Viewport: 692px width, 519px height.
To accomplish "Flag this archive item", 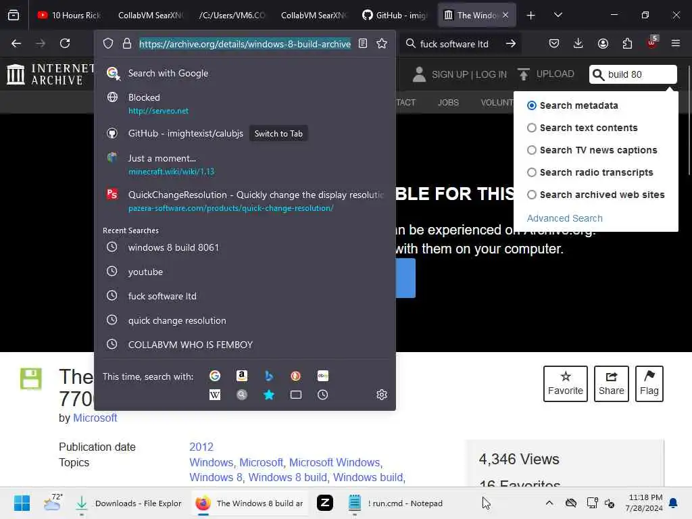I will (x=649, y=384).
